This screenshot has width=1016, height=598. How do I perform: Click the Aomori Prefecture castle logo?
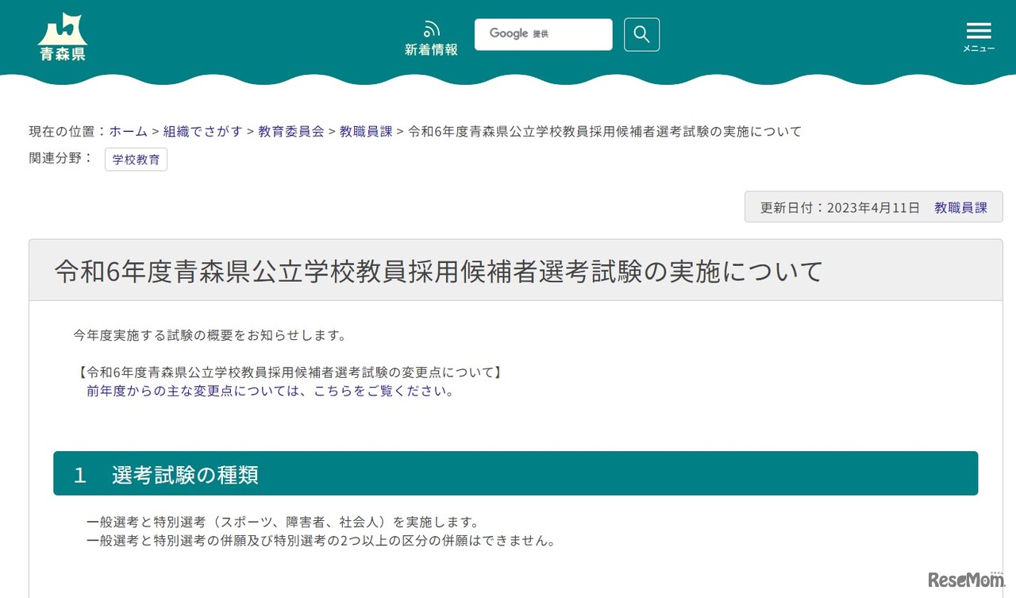[62, 32]
